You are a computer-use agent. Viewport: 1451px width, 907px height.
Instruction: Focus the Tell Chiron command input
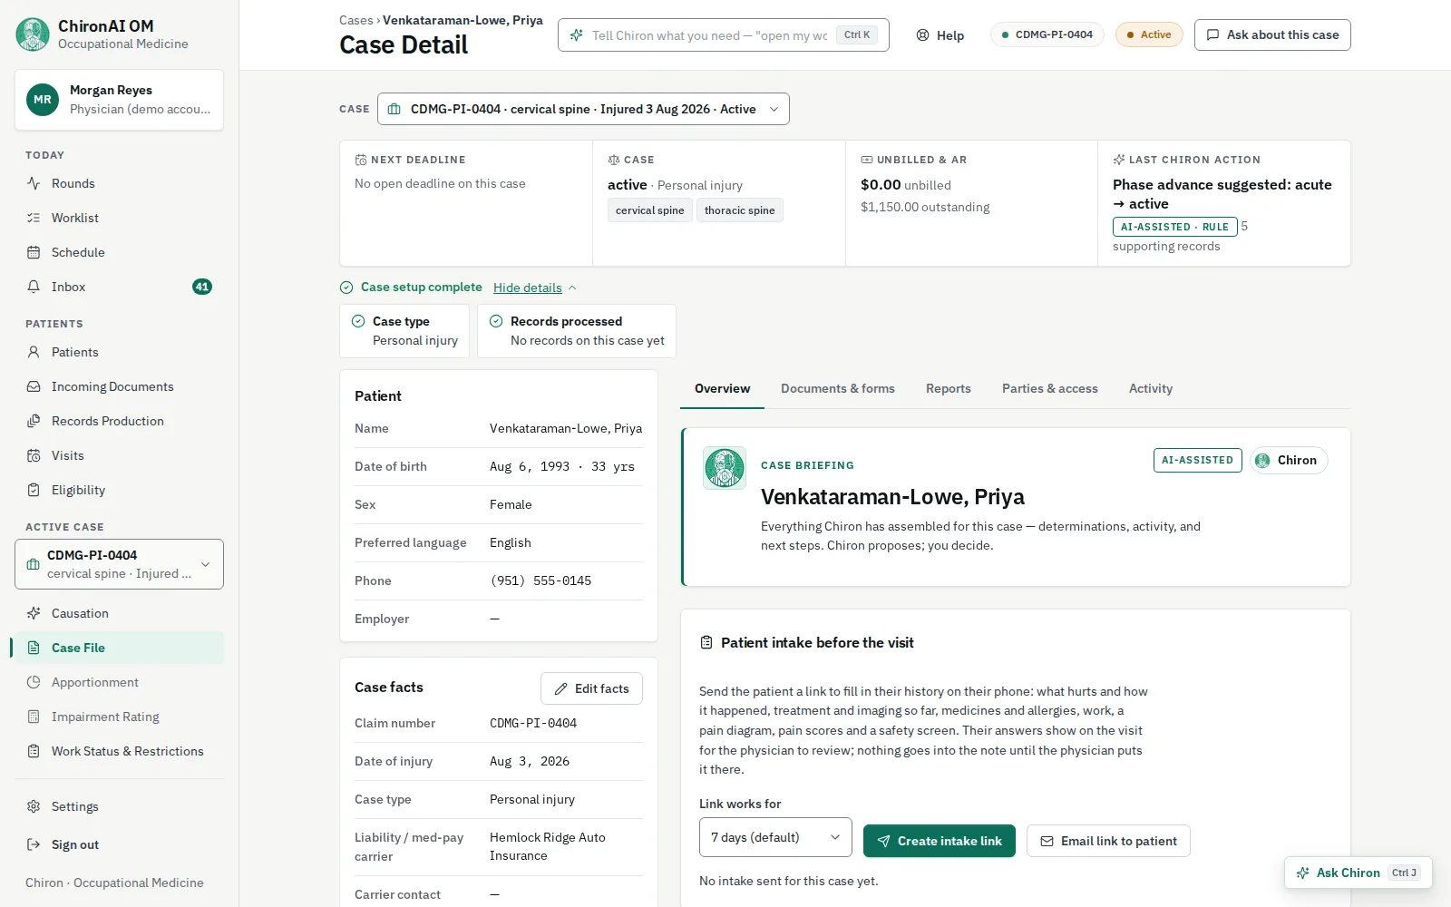(x=723, y=35)
